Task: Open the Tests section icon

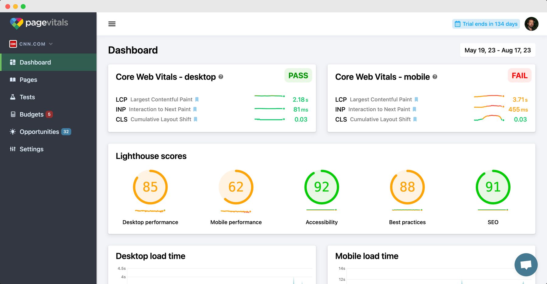Action: pos(12,97)
